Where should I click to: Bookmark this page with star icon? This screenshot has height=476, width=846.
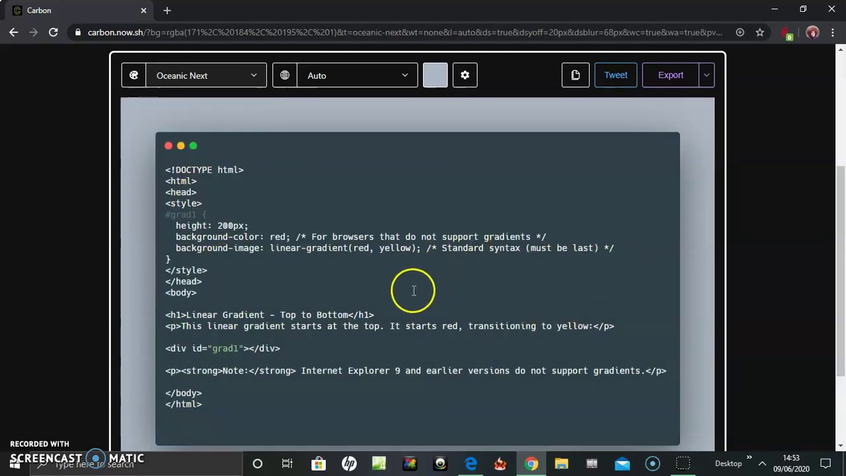[760, 32]
